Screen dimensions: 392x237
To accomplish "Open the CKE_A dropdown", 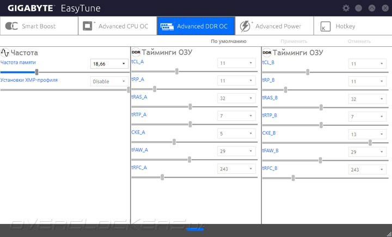I will click(236, 133).
